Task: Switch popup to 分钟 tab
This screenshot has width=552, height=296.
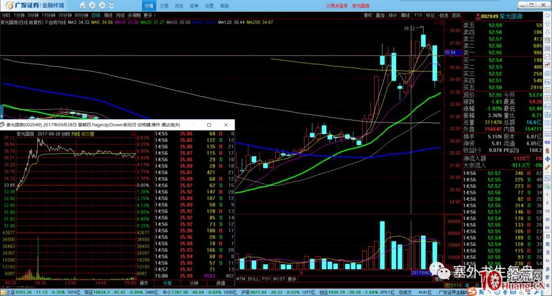Action: point(194,283)
